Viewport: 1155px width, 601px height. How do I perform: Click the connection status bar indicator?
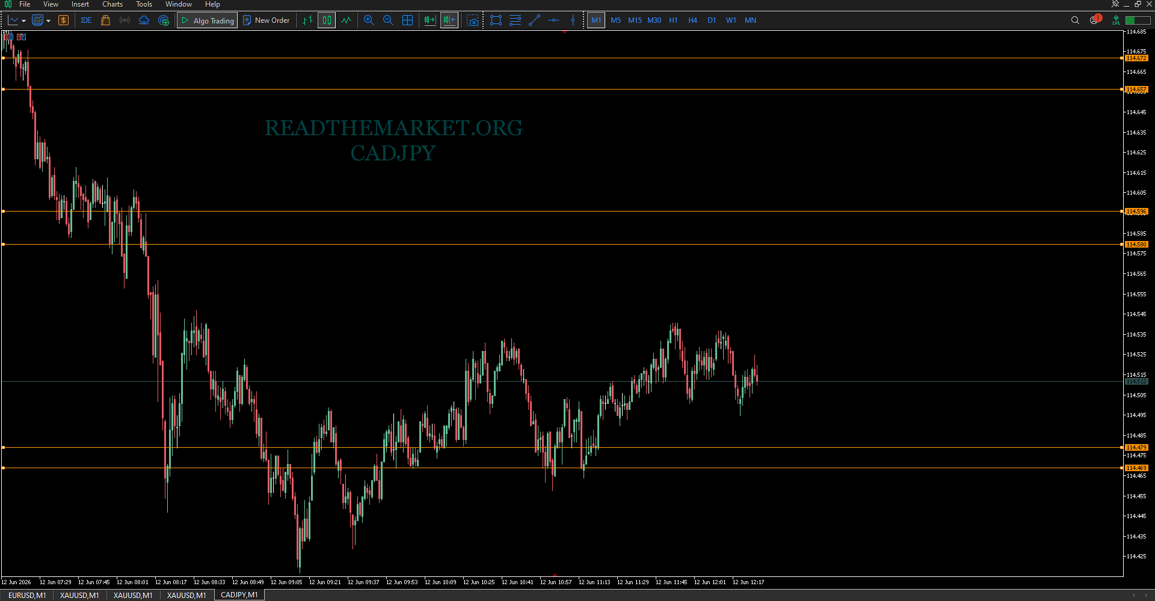1138,20
